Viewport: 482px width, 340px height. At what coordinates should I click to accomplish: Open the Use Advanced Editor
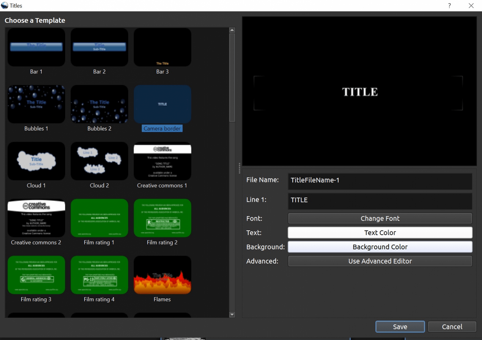tap(380, 261)
